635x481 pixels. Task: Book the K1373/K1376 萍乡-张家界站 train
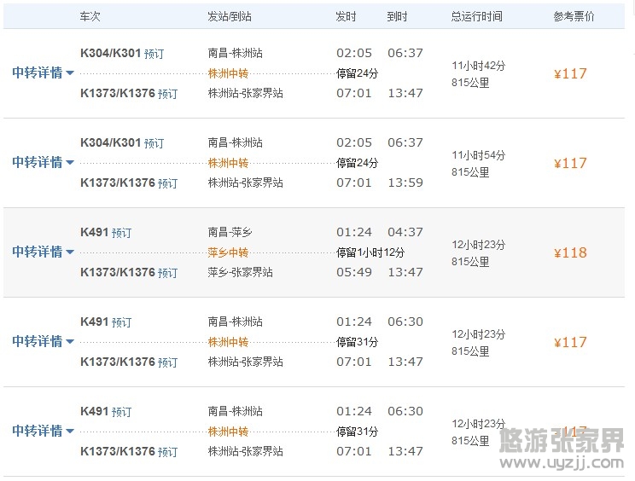168,273
